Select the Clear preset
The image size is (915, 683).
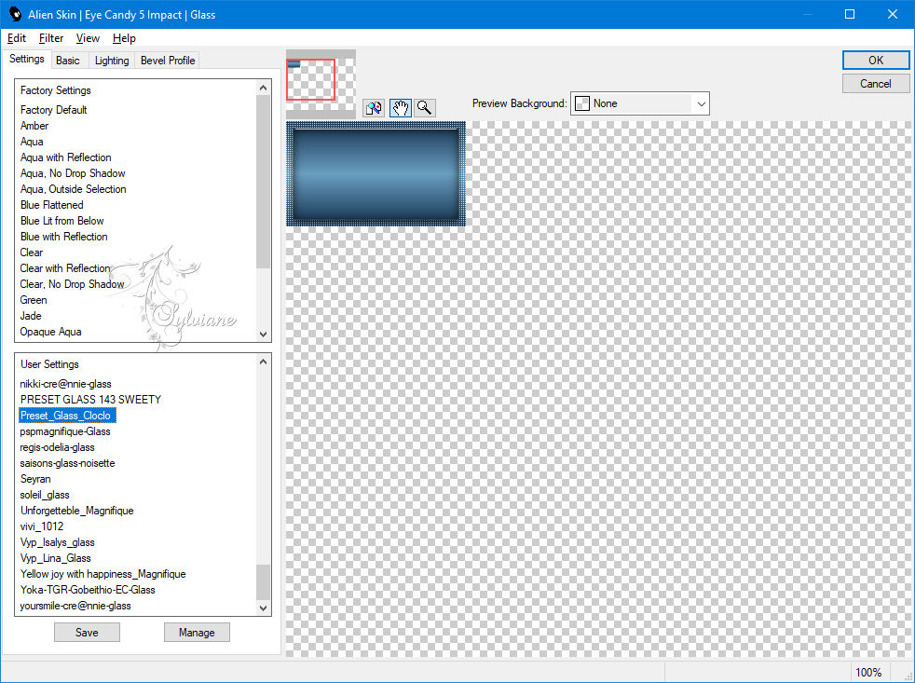(x=32, y=253)
